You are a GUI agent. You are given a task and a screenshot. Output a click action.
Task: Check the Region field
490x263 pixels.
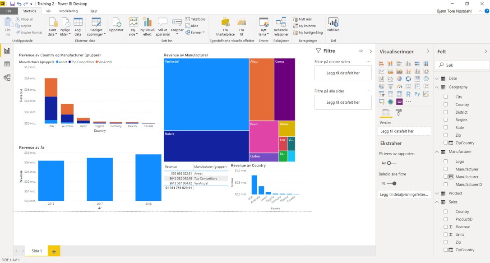[446, 120]
